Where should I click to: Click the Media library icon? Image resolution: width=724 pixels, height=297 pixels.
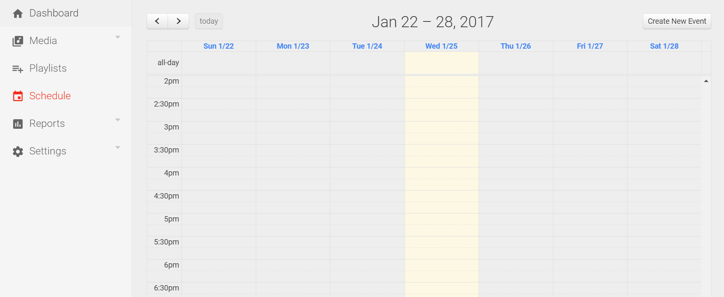click(x=18, y=41)
